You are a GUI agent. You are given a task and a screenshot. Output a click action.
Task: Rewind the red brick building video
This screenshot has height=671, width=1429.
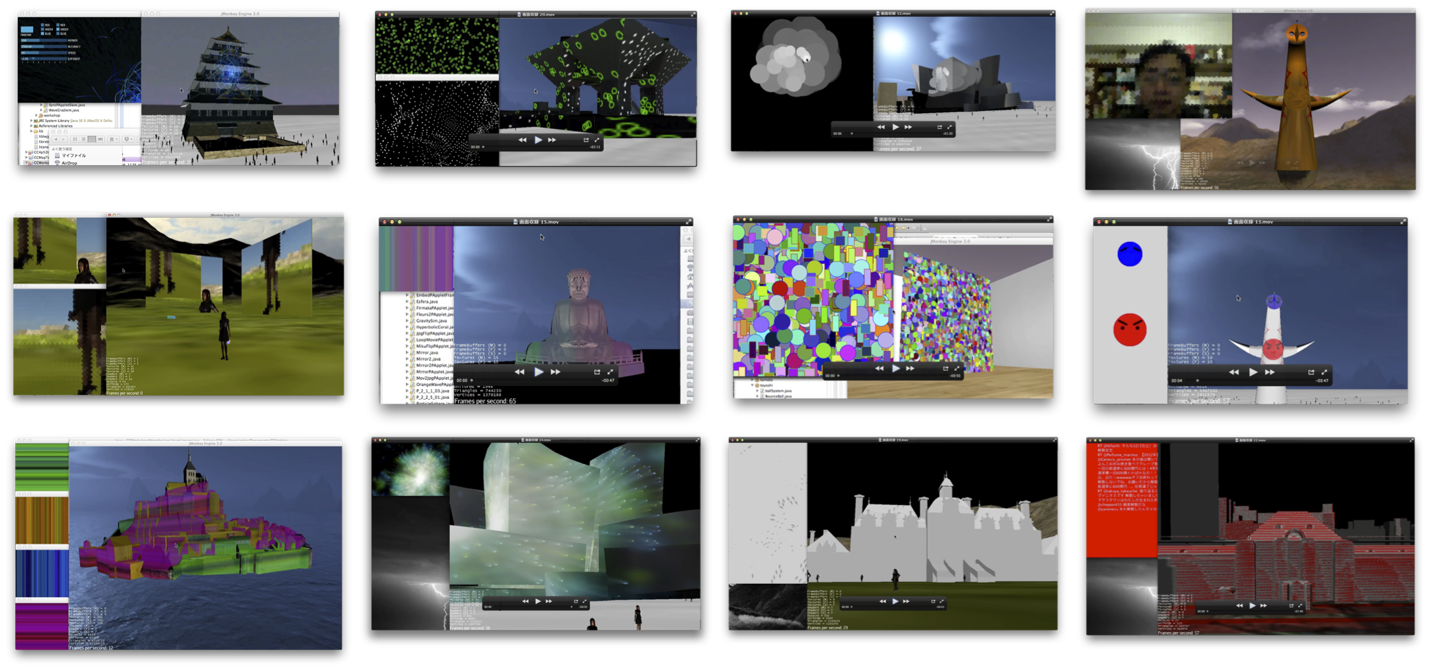1240,606
